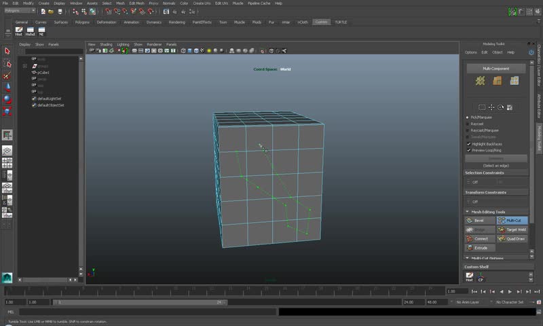Image resolution: width=543 pixels, height=326 pixels.
Task: Click the Bevel tool button
Action: pos(480,220)
